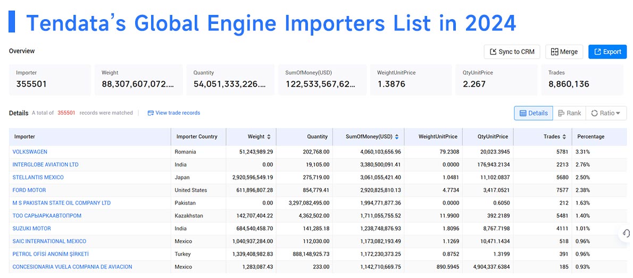Select the Quantity overview card
The height and width of the screenshot is (278, 633).
click(x=230, y=80)
